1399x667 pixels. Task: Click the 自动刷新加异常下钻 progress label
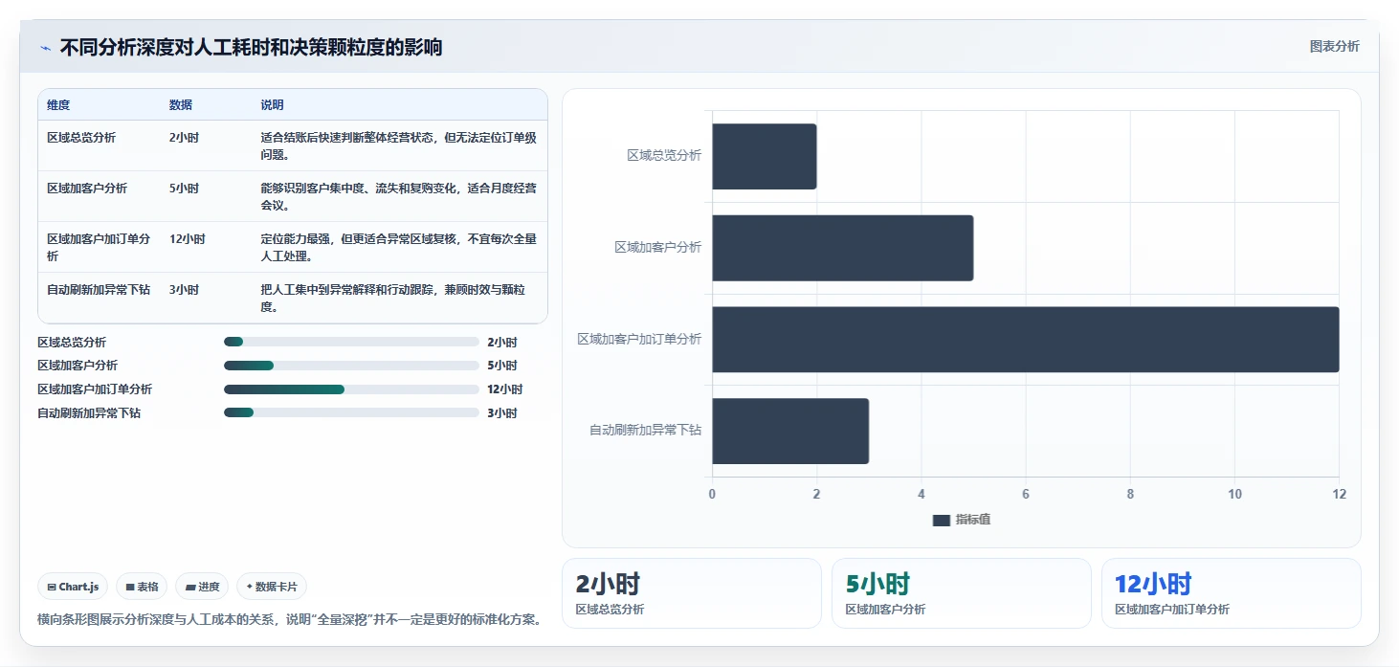89,412
